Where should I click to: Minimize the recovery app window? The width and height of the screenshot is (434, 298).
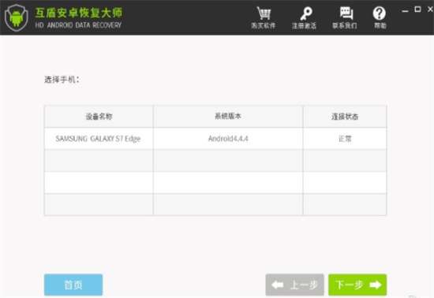[405, 10]
